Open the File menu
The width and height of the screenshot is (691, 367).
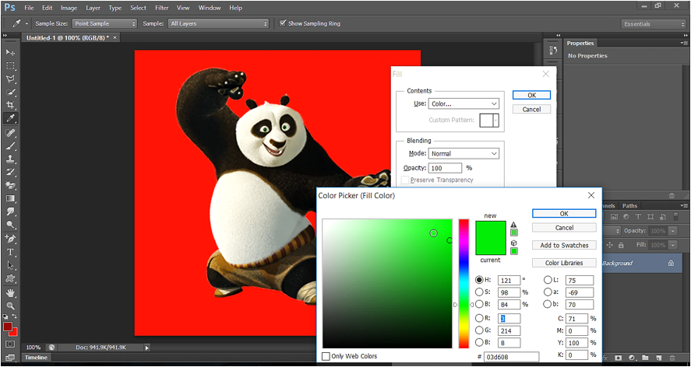(29, 8)
